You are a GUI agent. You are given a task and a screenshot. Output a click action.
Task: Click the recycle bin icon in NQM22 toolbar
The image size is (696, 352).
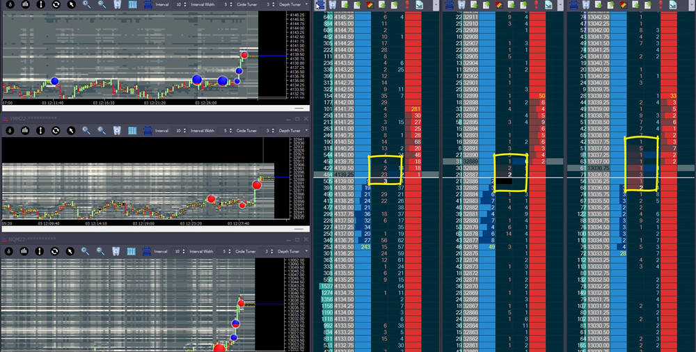tap(116, 251)
